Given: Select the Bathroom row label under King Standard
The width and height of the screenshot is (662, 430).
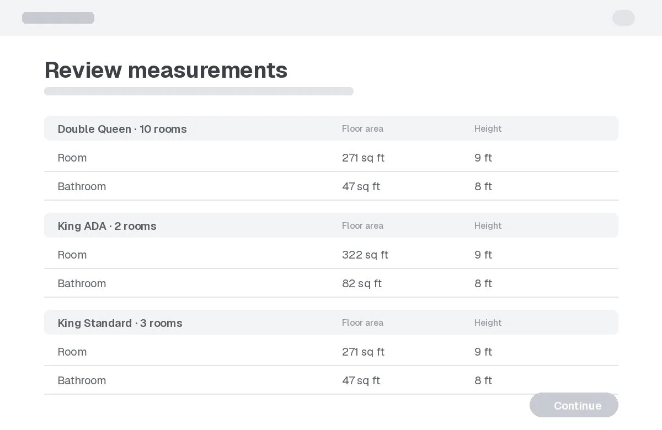Looking at the screenshot, I should [82, 380].
